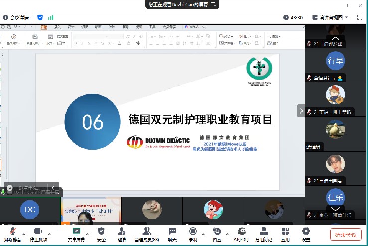368x246 pixels.
Task: Open the AI assistant (AI小助手) icon
Action: pos(242,232)
